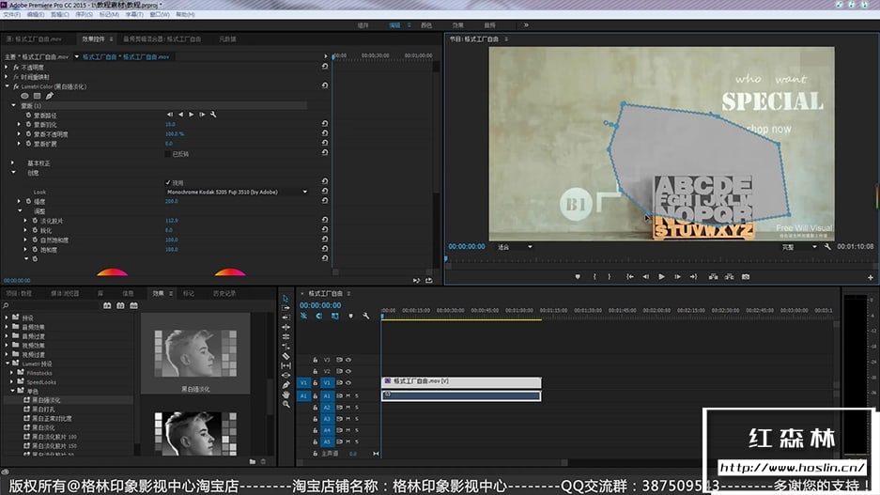Toggle the mask Inverted checkbox
Viewport: 880px width, 495px height.
(168, 154)
